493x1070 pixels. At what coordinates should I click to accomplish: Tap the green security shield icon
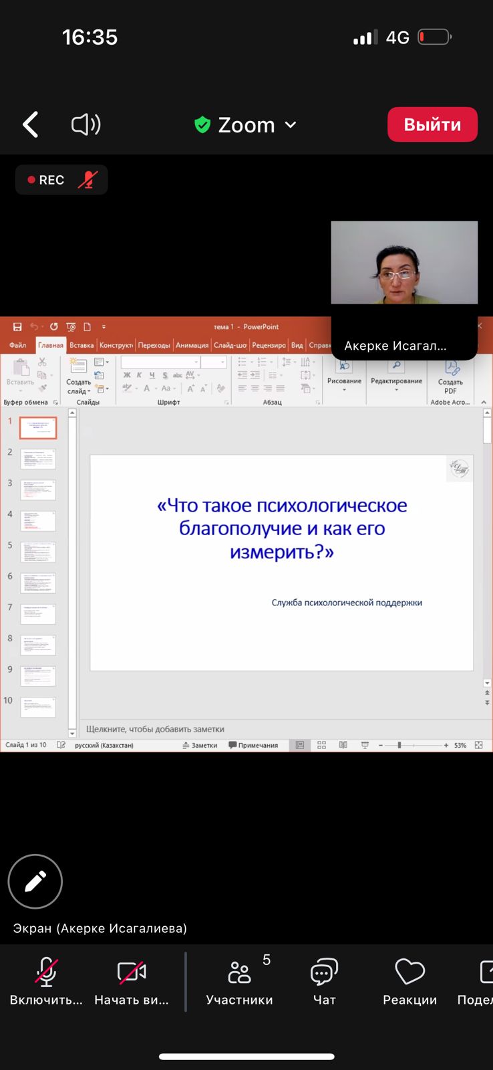point(202,125)
